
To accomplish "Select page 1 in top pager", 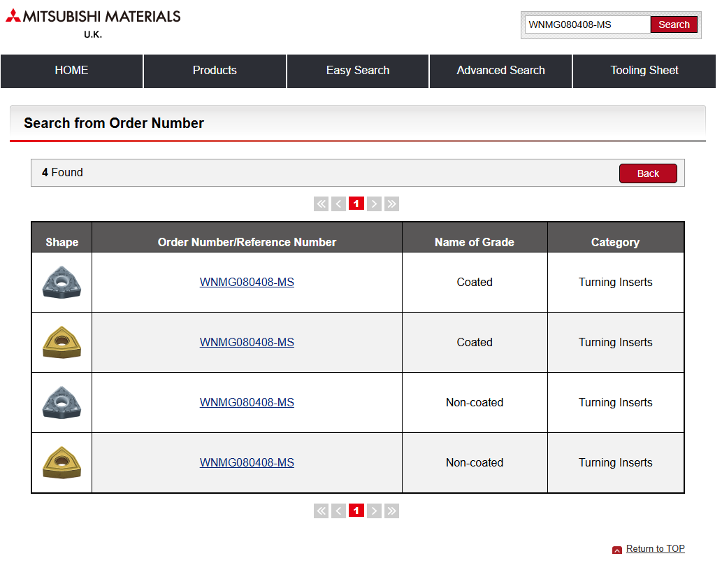I will tap(356, 204).
